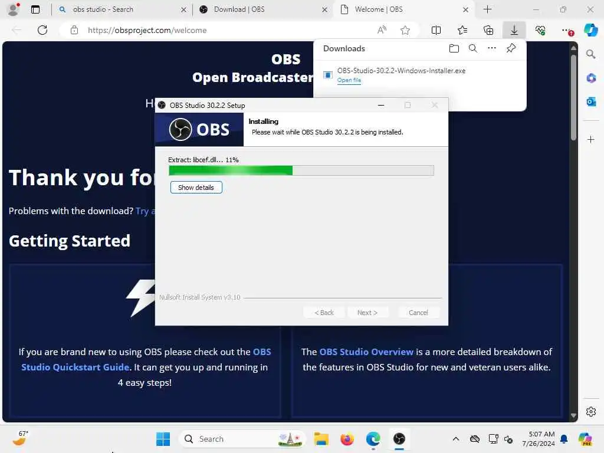604x453 pixels.
Task: Open a new browser tab
Action: 487,9
